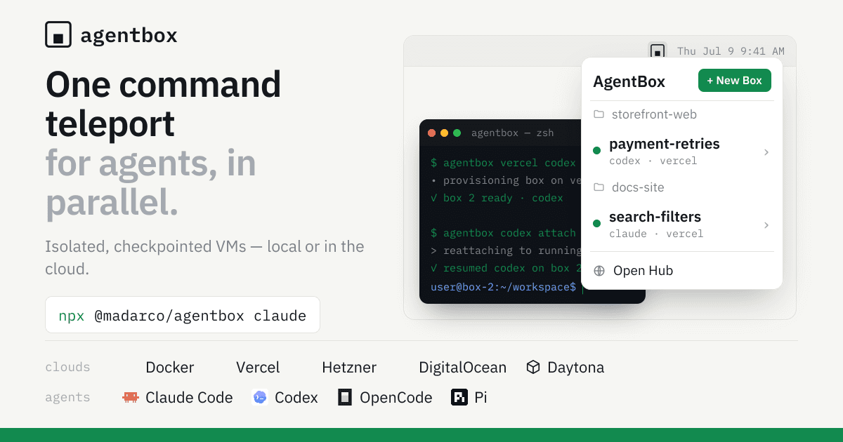This screenshot has width=843, height=442.
Task: Select the search-filters box entry
Action: (681, 225)
